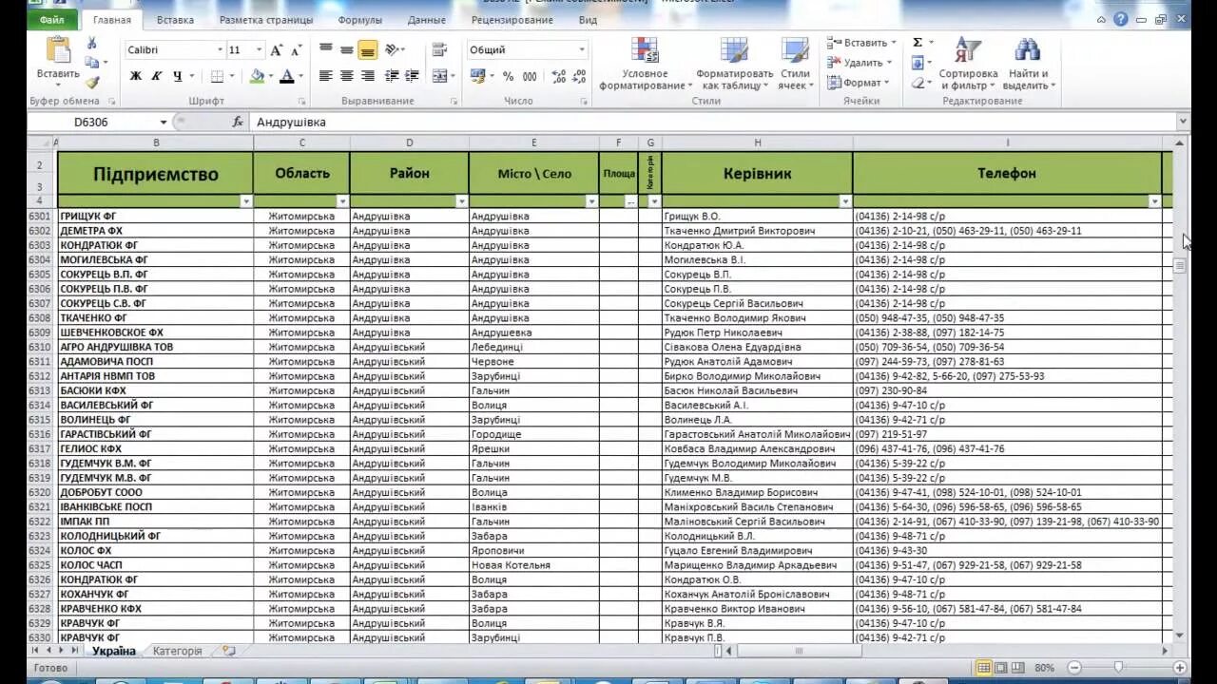The width and height of the screenshot is (1217, 684).
Task: Open text orientation options
Action: coord(394,49)
